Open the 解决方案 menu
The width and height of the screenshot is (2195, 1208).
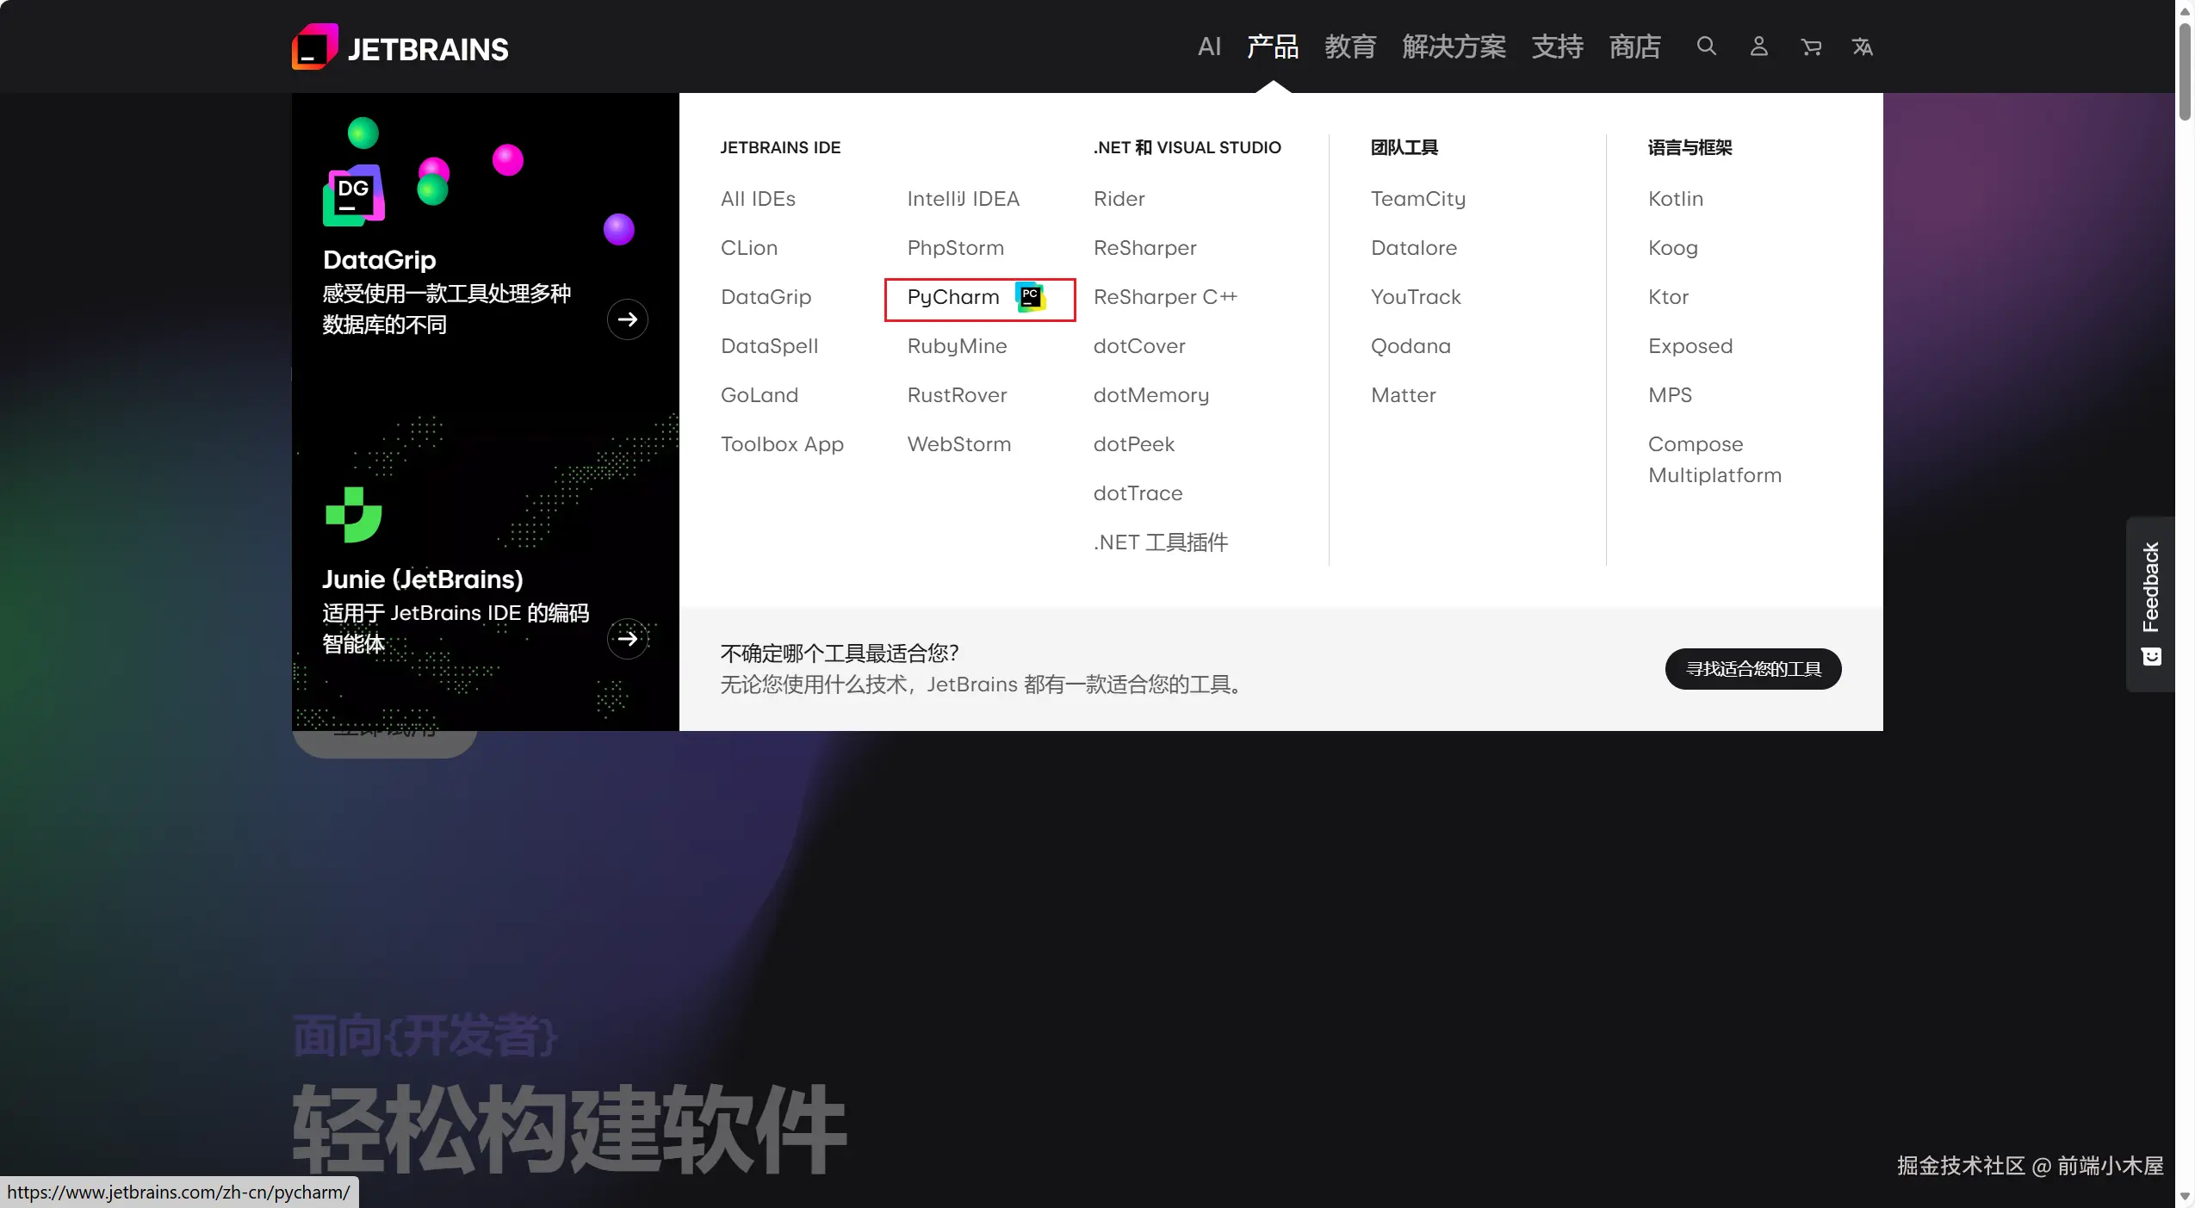pos(1454,46)
